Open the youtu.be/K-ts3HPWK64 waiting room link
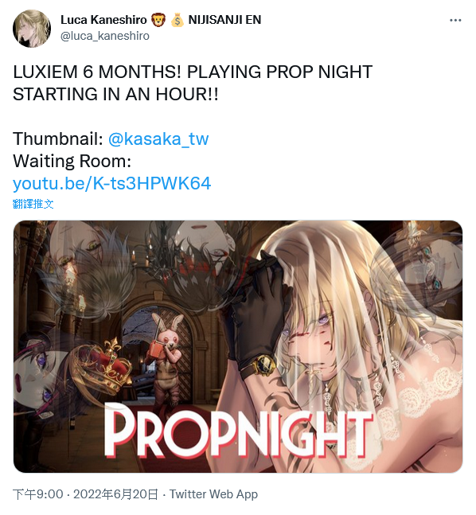This screenshot has width=476, height=515. [111, 183]
